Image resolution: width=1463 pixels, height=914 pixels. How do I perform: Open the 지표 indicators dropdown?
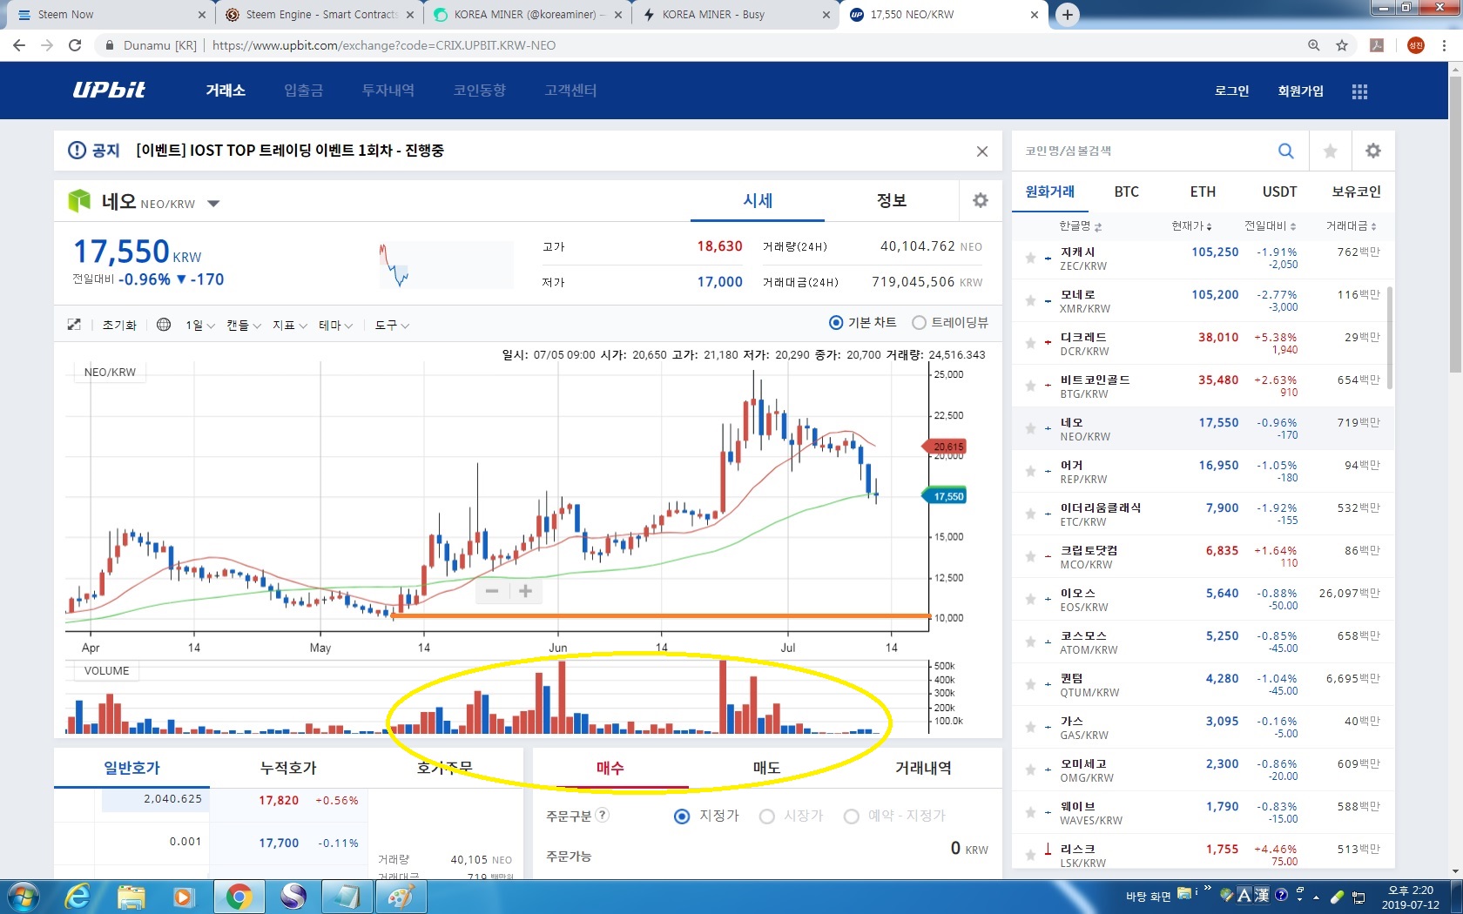click(289, 326)
